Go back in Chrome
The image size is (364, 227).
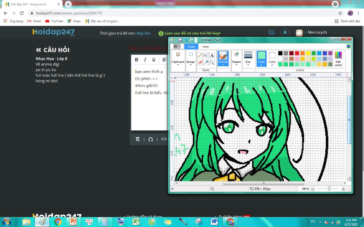(x=6, y=13)
